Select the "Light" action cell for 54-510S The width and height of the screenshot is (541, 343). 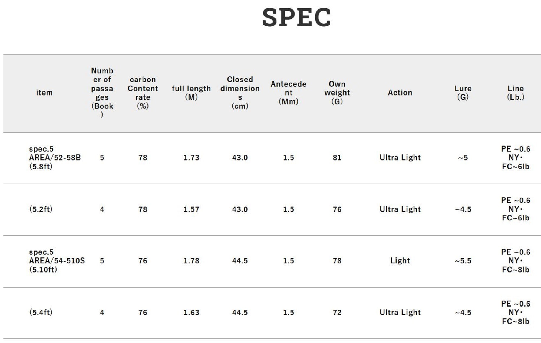pos(400,261)
